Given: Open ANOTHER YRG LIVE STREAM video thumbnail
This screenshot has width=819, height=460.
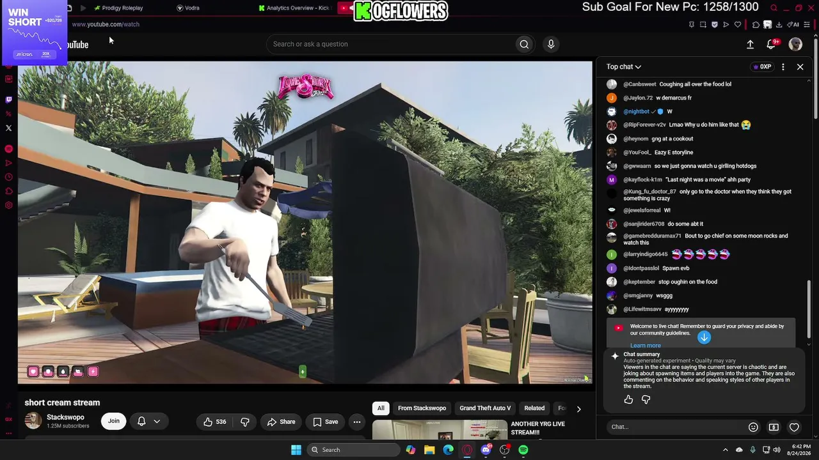Looking at the screenshot, I should [x=440, y=430].
